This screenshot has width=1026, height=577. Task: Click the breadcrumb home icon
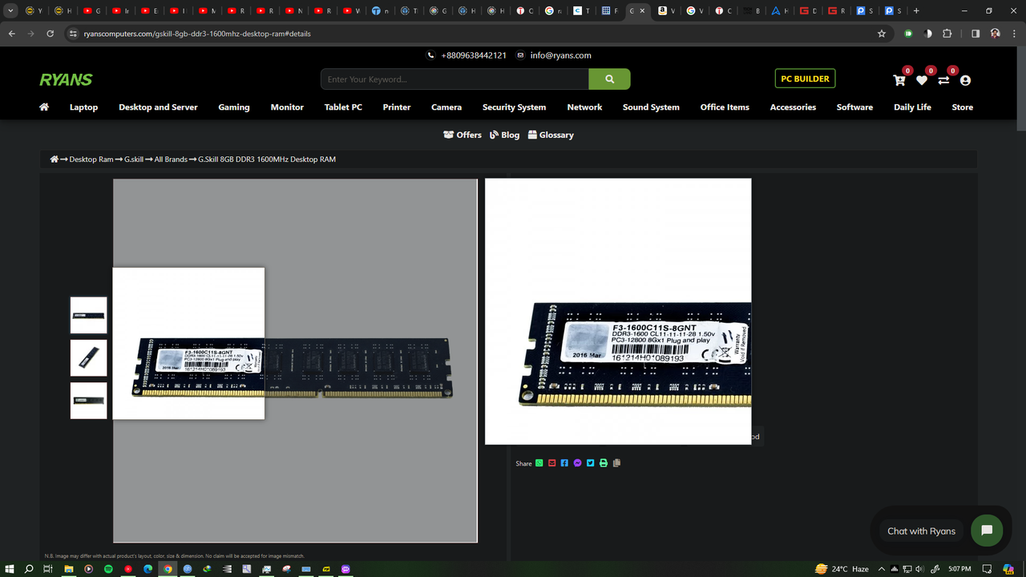[54, 159]
